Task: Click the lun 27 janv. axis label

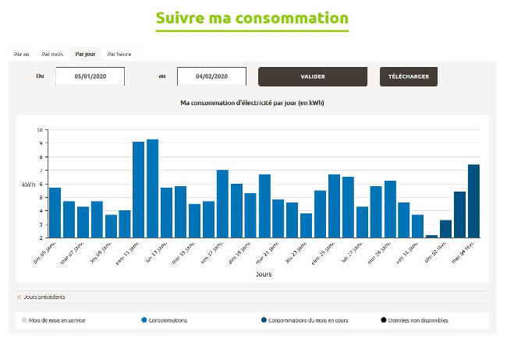Action: pyautogui.click(x=353, y=252)
